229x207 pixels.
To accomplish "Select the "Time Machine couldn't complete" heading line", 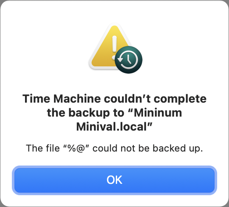I will 114,99.
